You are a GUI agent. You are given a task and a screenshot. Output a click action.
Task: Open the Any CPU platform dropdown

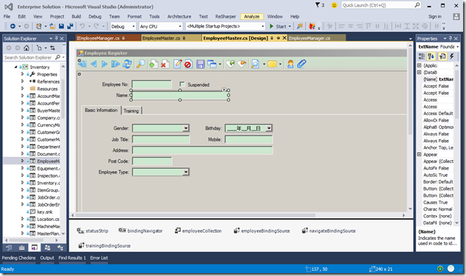coord(179,27)
